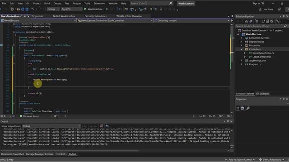Click No issues found status indicator

29,116
